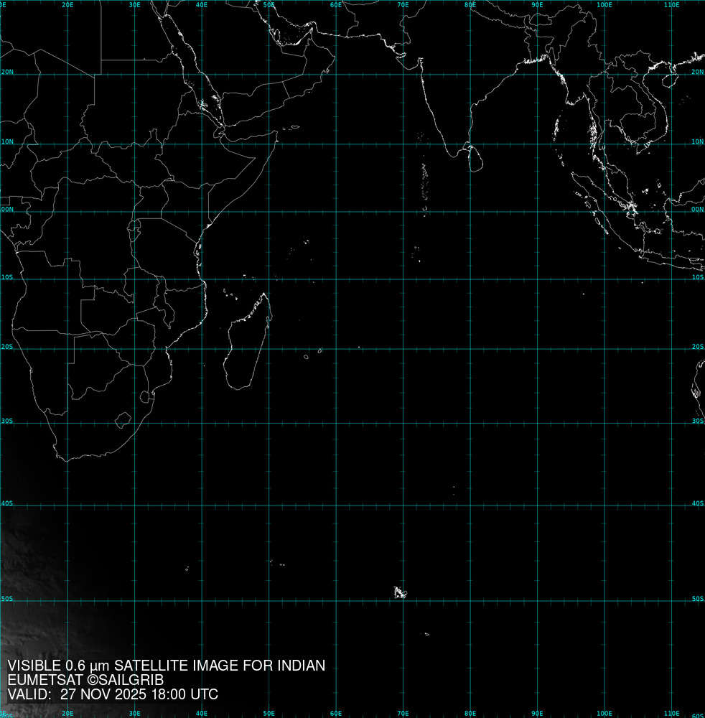Click the 20N label on left edge
The height and width of the screenshot is (718, 705).
point(6,73)
